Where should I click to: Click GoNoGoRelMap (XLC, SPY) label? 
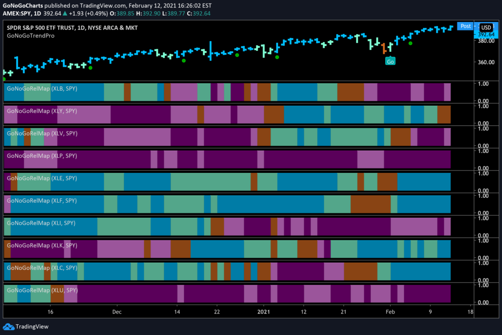[x=42, y=268]
